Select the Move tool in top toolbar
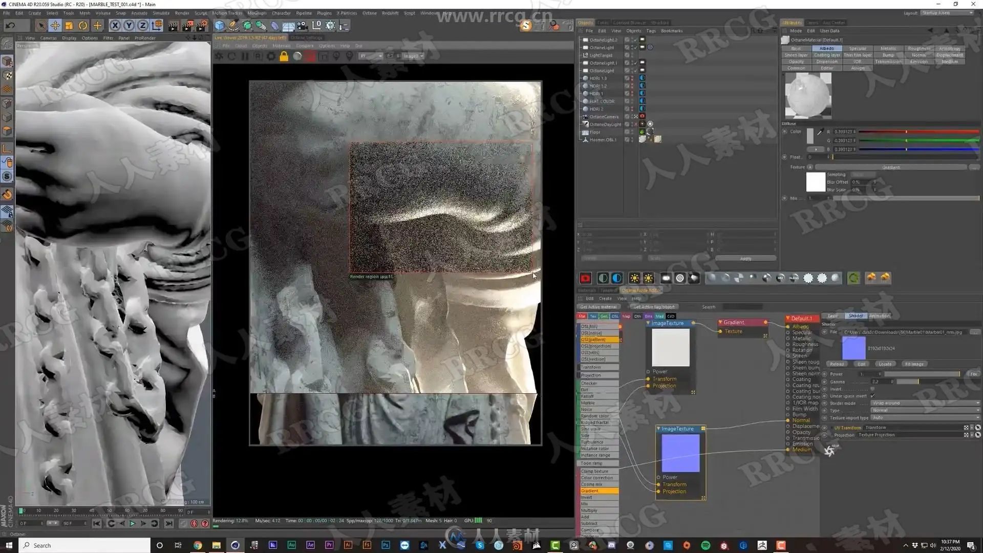983x553 pixels. click(55, 25)
